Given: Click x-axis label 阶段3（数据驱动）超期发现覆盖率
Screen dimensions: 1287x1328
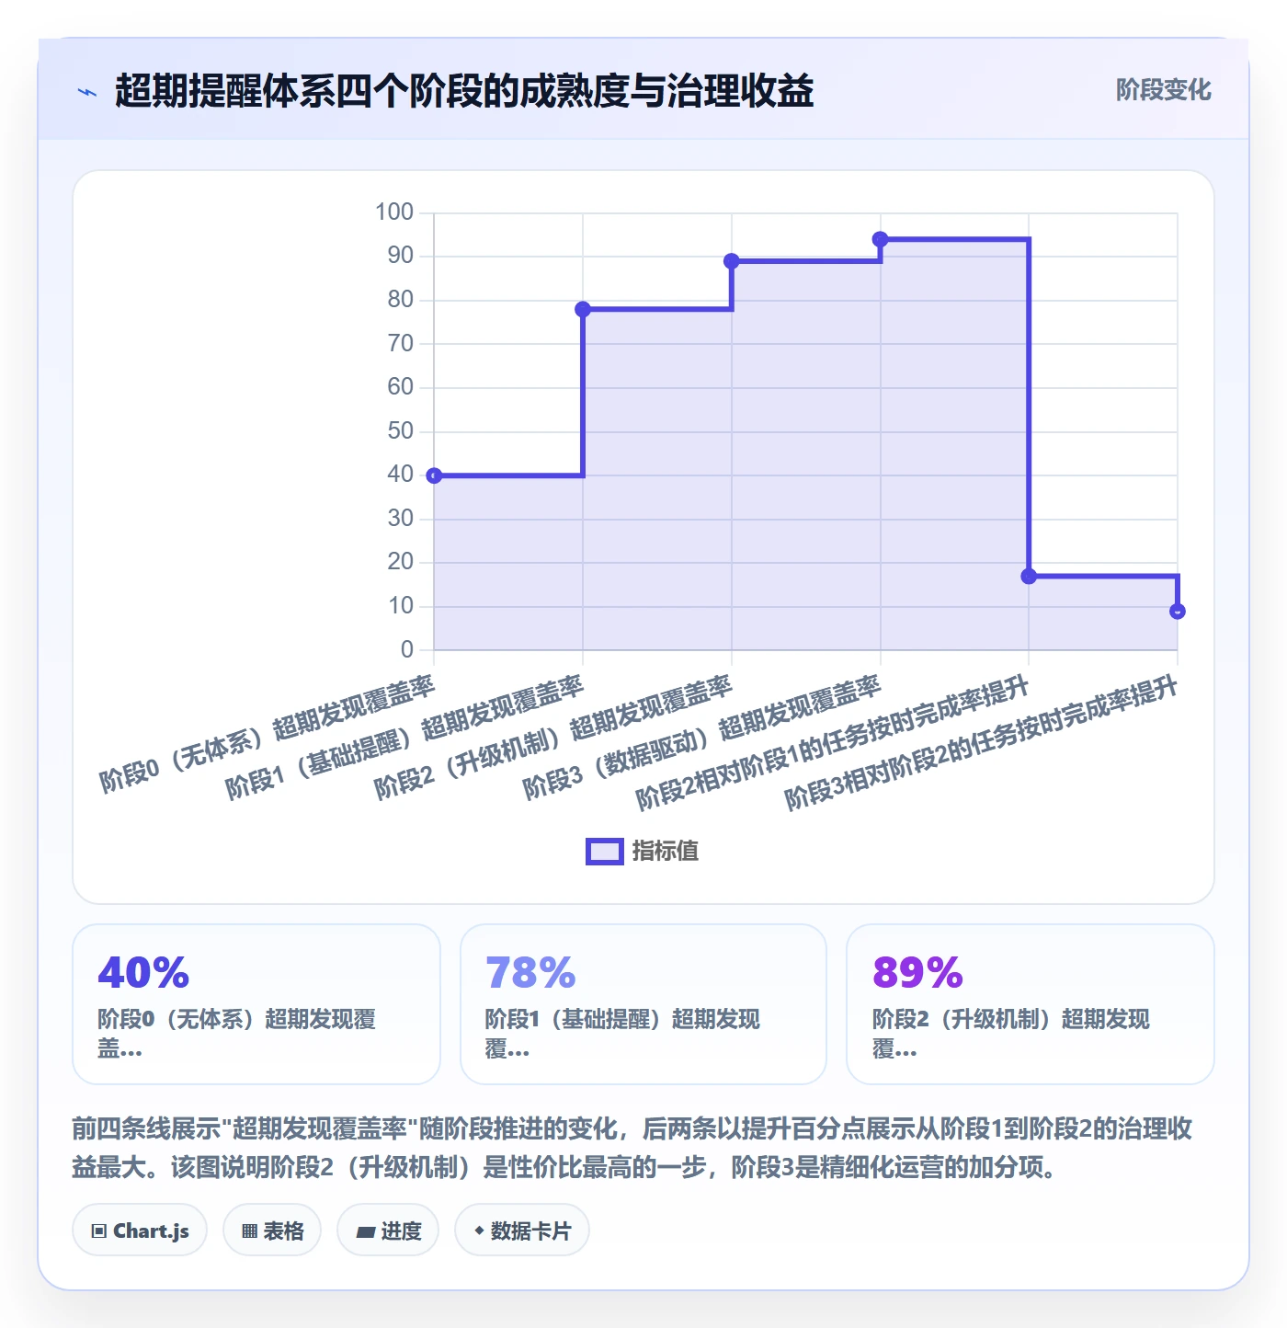Looking at the screenshot, I should click(x=702, y=738).
